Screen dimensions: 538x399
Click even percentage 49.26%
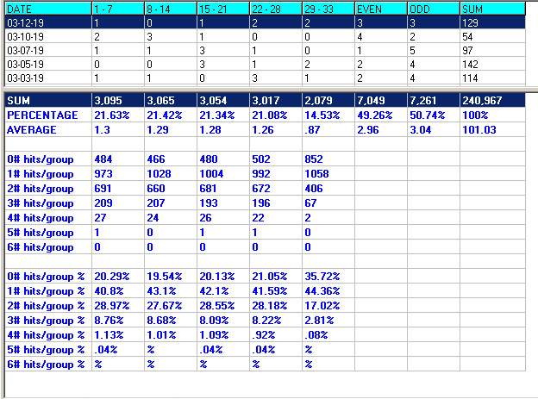[x=375, y=115]
